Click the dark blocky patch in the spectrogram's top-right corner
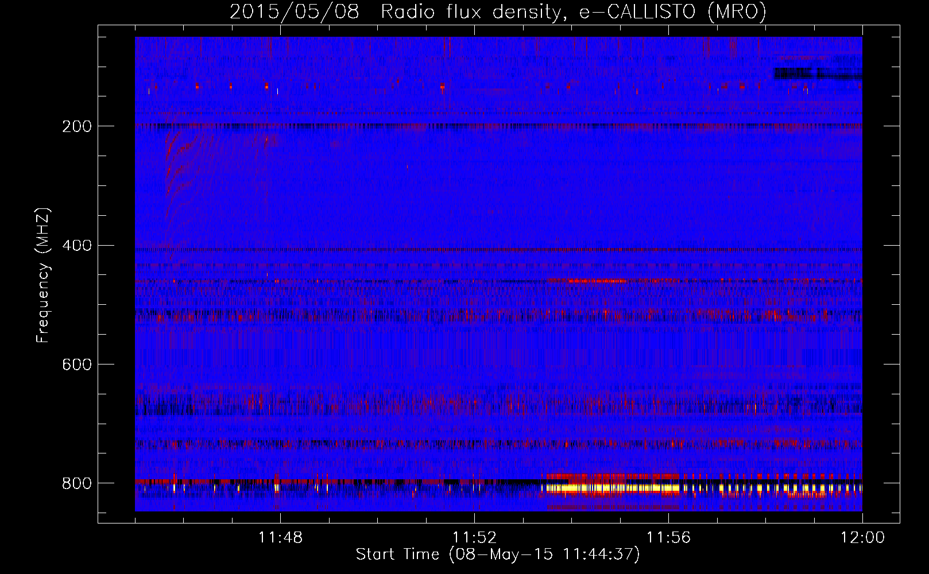929x574 pixels. pyautogui.click(x=818, y=73)
